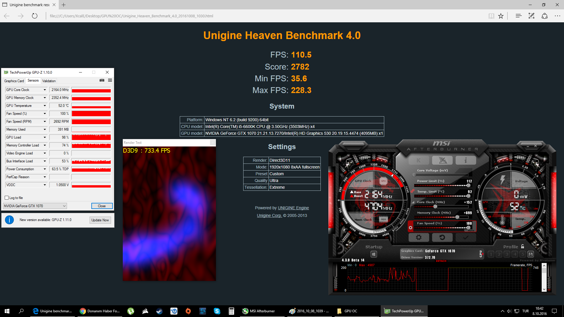Open Edge reading view icon
This screenshot has width=564, height=317.
pos(491,16)
